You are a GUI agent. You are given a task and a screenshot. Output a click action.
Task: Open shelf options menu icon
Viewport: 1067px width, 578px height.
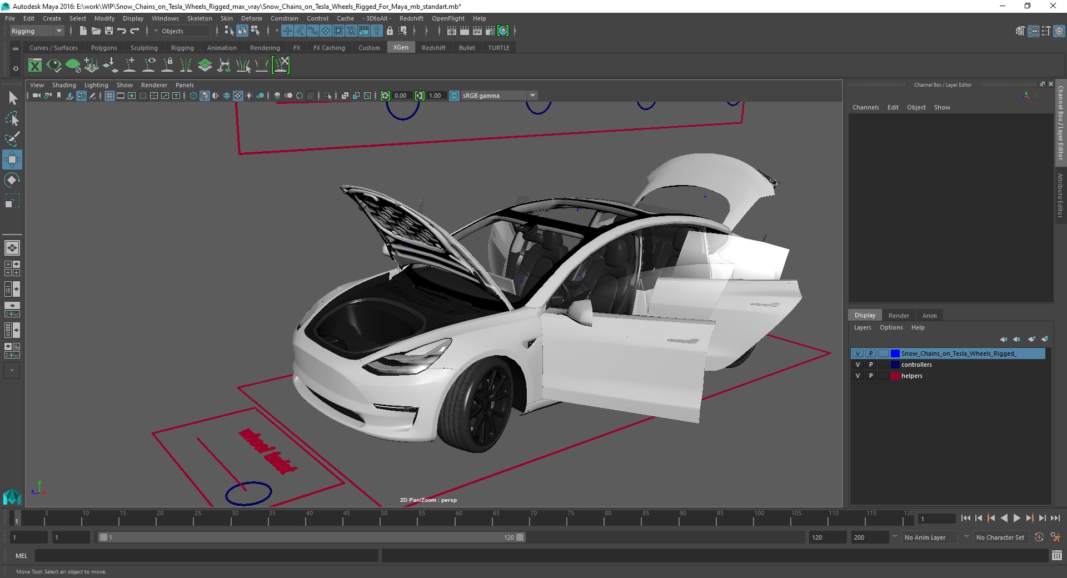point(16,49)
